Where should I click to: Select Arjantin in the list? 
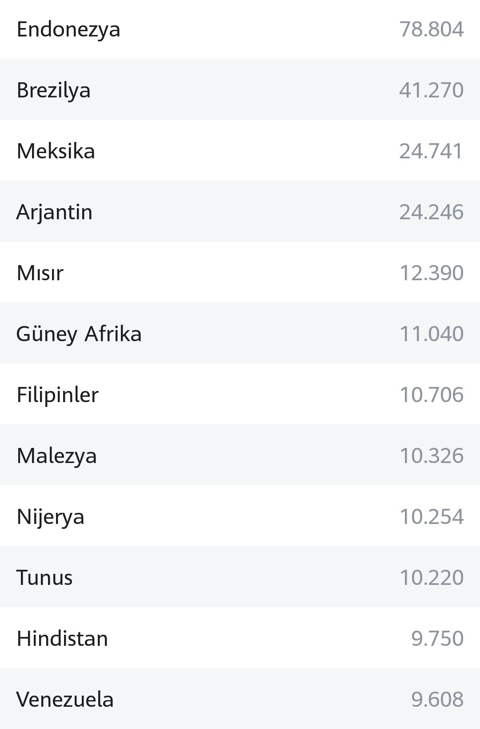coord(240,211)
